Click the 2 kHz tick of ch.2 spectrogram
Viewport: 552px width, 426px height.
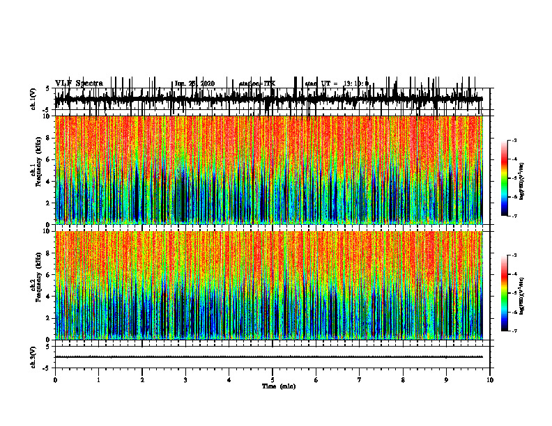tap(49, 318)
